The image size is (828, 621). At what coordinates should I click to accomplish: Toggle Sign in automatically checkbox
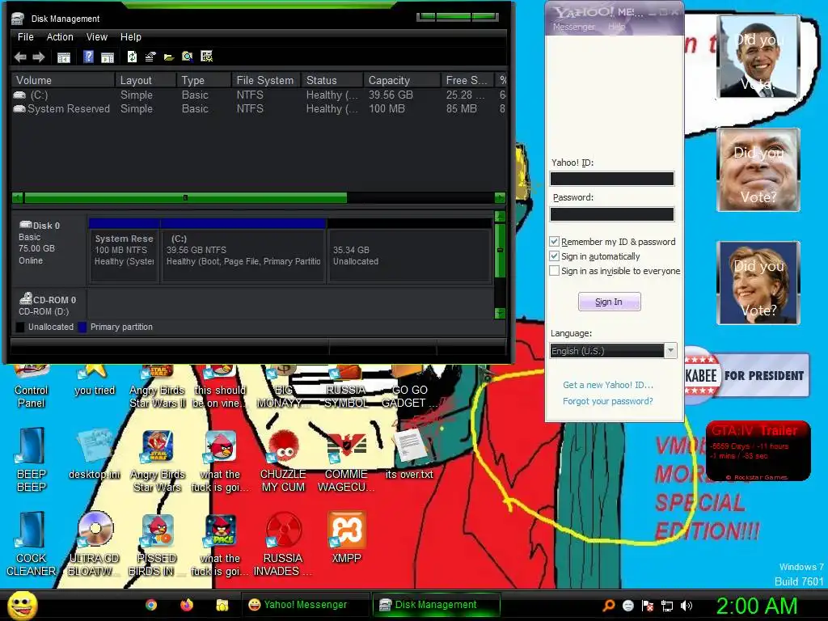pos(555,256)
